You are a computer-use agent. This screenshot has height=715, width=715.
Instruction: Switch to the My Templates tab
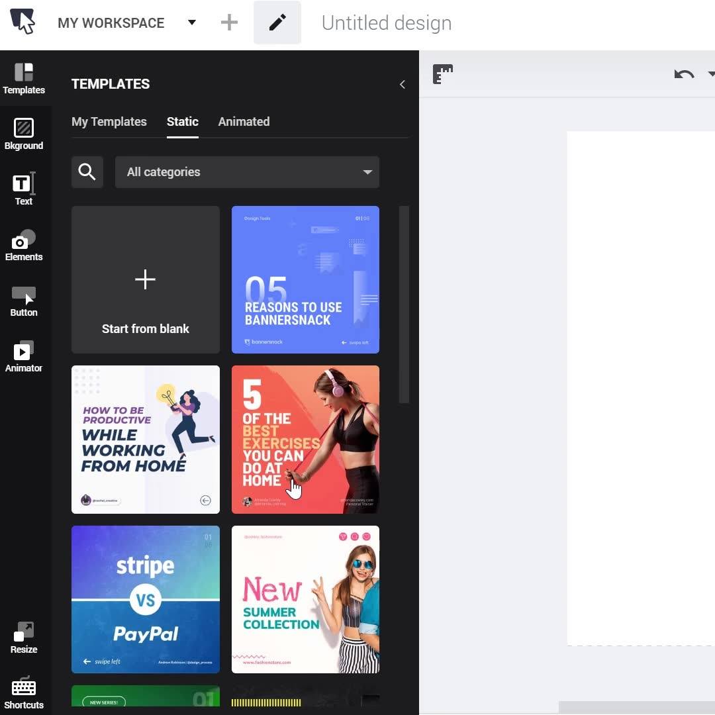coord(109,122)
